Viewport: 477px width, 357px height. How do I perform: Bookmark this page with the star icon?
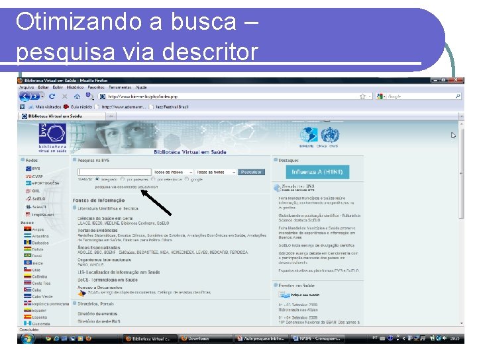click(362, 97)
